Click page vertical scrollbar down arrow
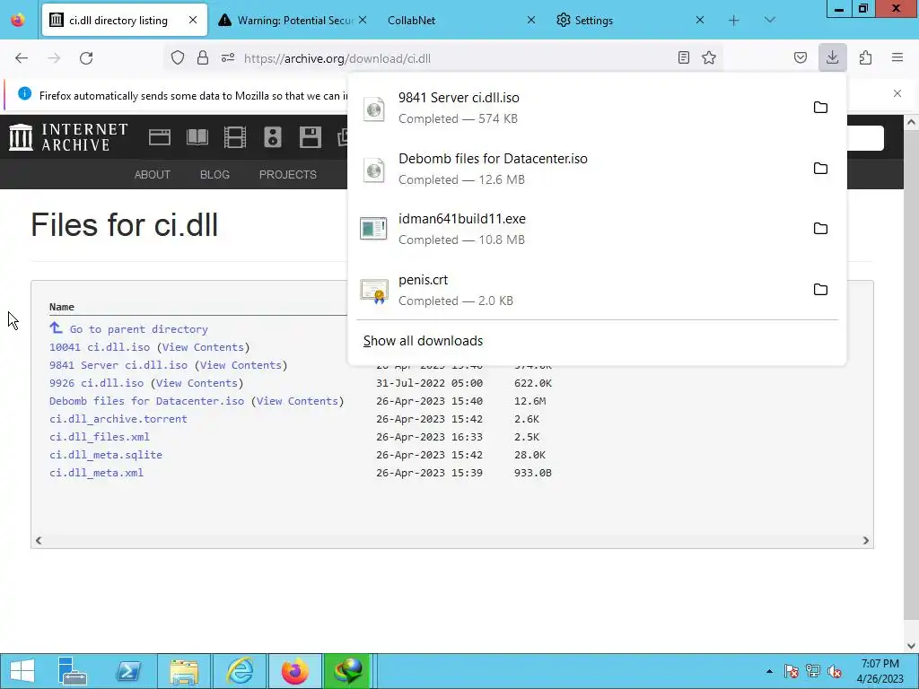 (x=912, y=646)
